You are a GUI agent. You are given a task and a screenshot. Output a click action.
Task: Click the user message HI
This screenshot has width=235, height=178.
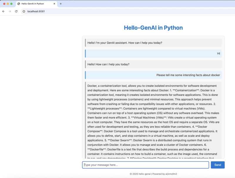[x=153, y=54]
